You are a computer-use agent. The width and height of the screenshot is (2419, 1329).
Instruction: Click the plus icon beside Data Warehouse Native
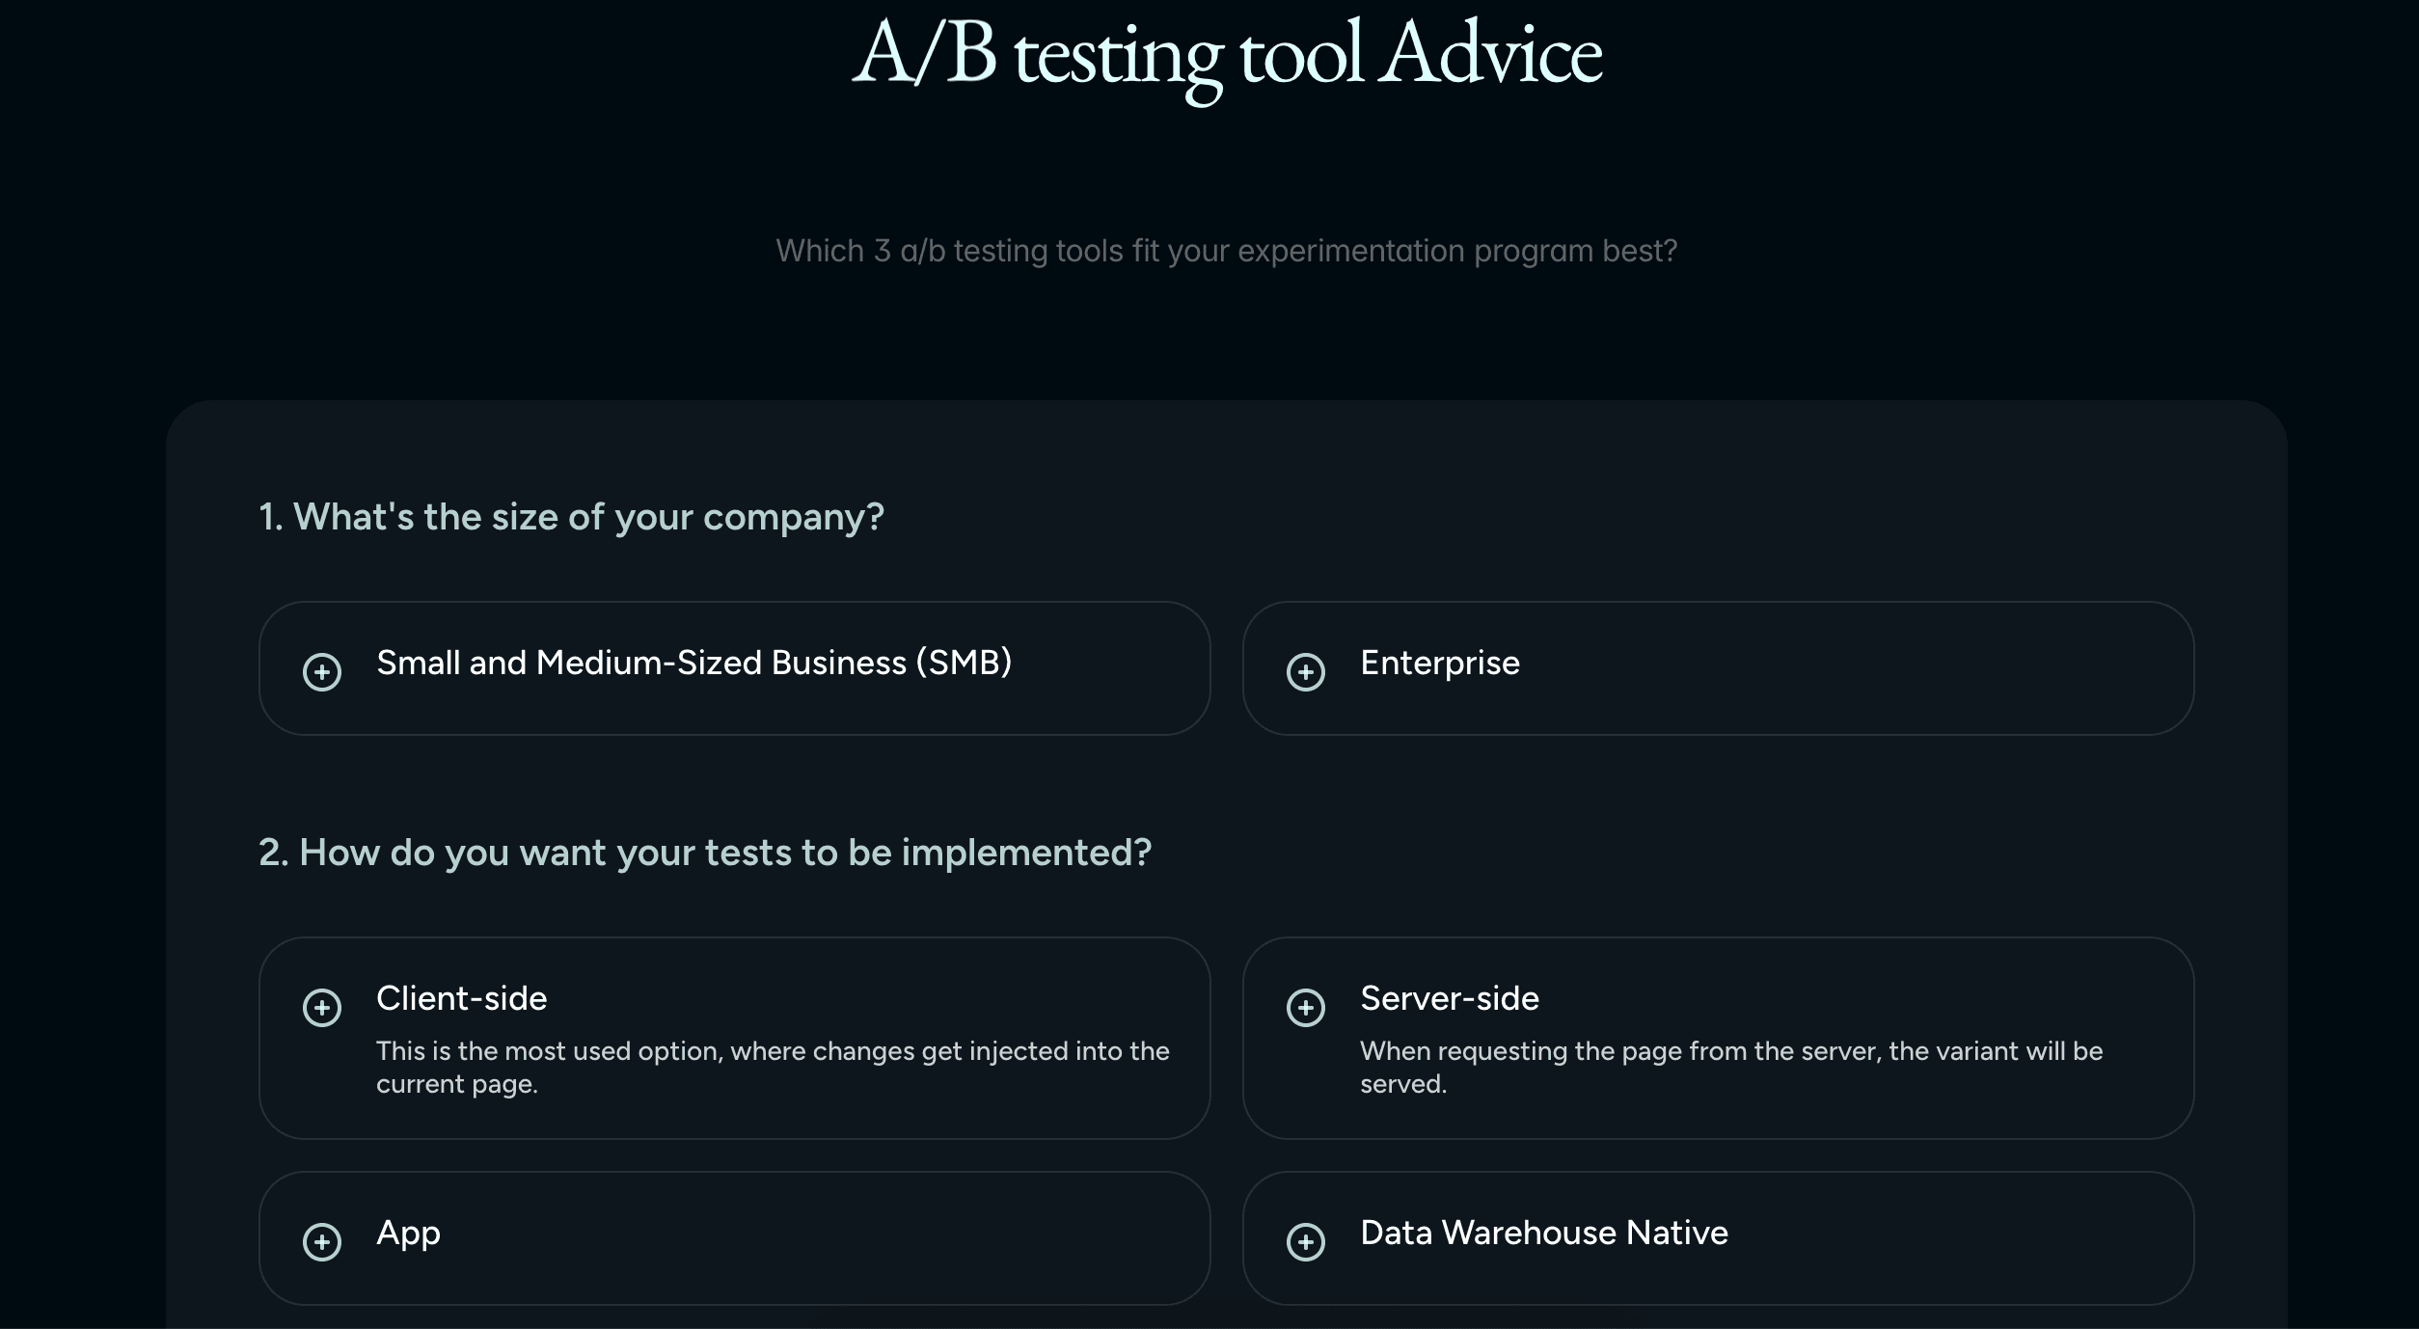[1306, 1241]
